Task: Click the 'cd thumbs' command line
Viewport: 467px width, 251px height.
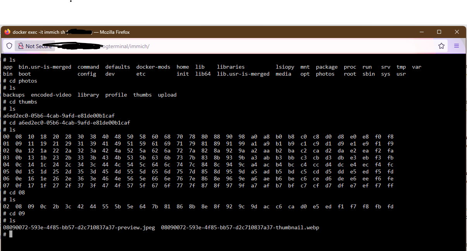Action: coord(20,102)
